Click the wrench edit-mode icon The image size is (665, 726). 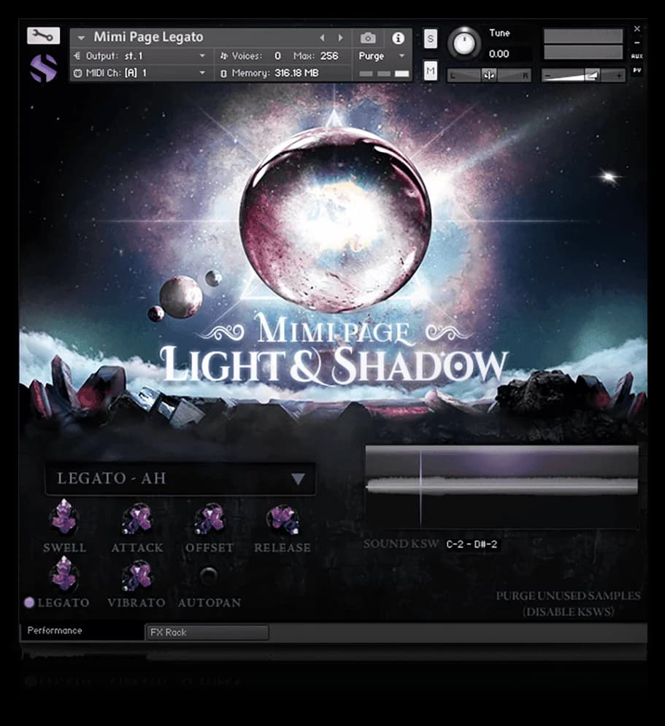point(43,35)
